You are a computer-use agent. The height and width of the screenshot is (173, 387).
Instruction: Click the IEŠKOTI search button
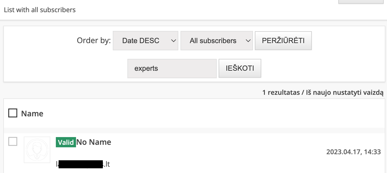pyautogui.click(x=240, y=68)
